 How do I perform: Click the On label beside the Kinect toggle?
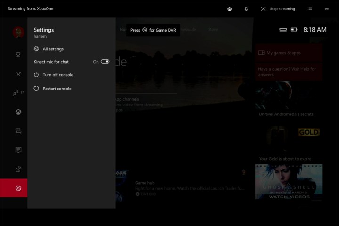pos(96,62)
